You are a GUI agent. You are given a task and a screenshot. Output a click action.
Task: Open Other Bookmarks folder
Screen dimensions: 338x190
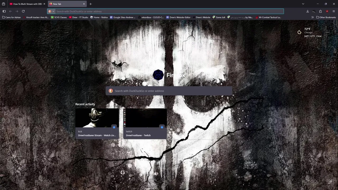326,17
